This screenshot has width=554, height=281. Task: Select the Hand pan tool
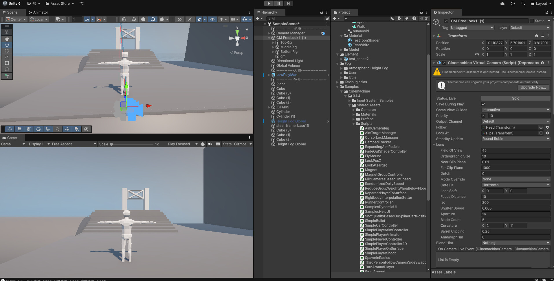pyautogui.click(x=7, y=38)
